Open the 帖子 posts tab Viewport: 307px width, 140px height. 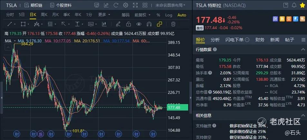click(289, 40)
